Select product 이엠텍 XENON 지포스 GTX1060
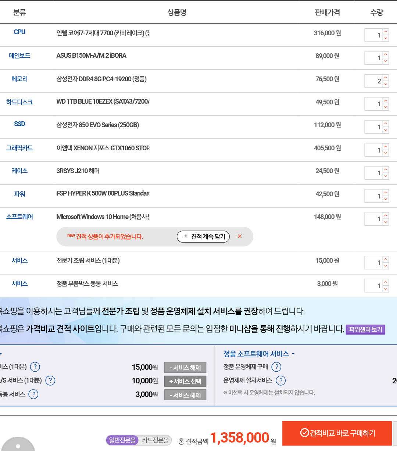 pos(103,148)
